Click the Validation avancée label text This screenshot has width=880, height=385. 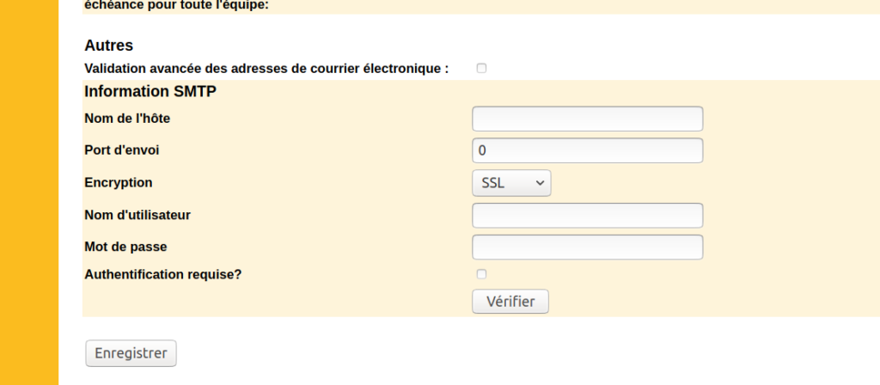[x=266, y=69]
